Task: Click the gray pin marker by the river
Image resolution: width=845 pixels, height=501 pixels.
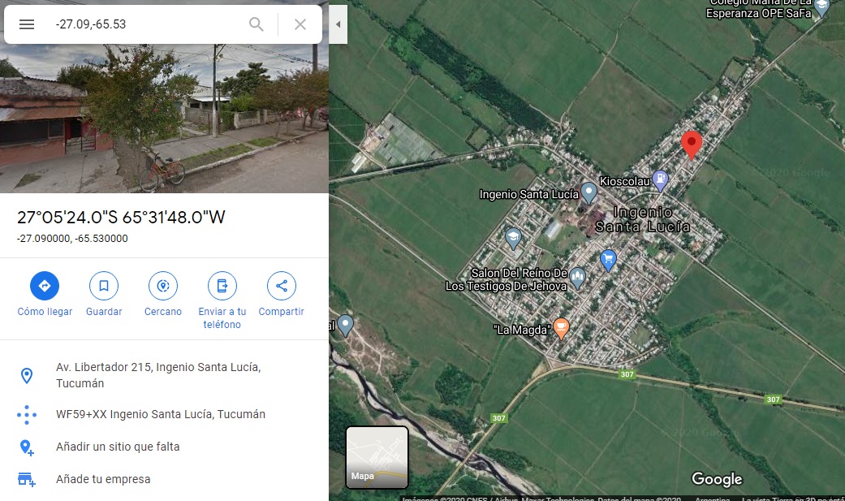Action: (x=346, y=325)
